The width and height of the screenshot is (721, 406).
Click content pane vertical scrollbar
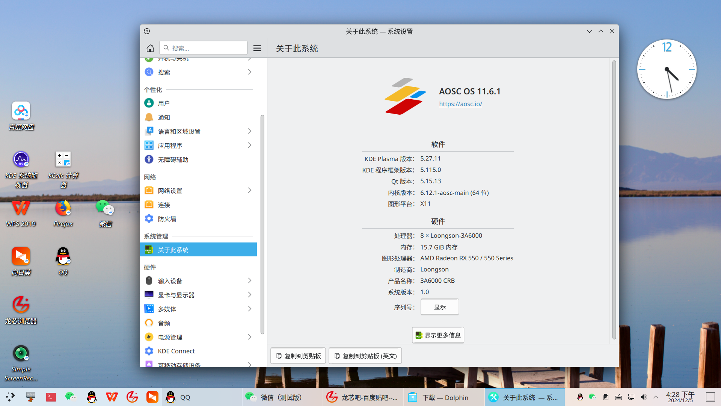click(614, 200)
